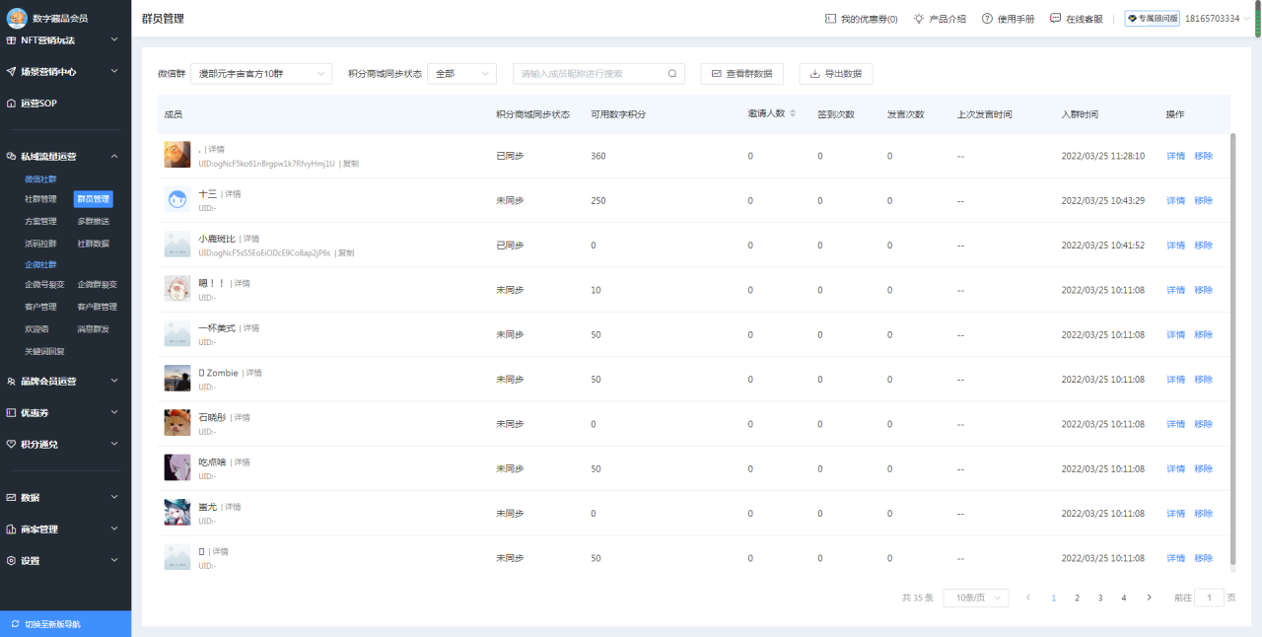Open the 10条/页 page size selector

pyautogui.click(x=975, y=598)
